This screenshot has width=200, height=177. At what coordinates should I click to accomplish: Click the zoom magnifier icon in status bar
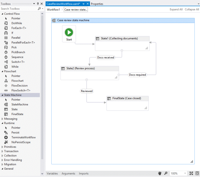(x=166, y=173)
